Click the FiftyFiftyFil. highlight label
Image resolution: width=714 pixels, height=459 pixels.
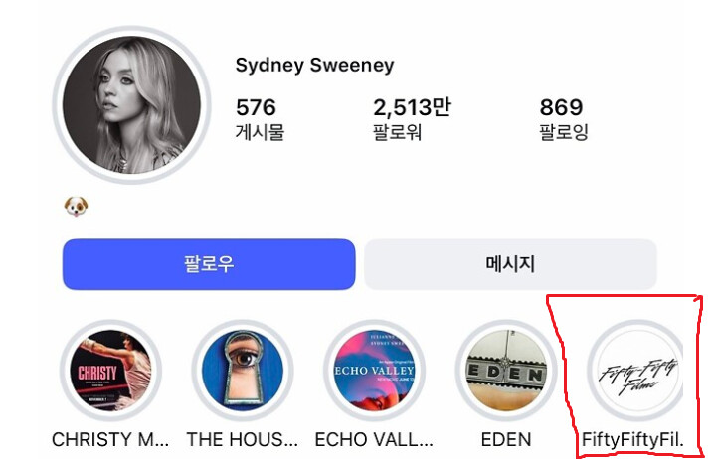(632, 440)
